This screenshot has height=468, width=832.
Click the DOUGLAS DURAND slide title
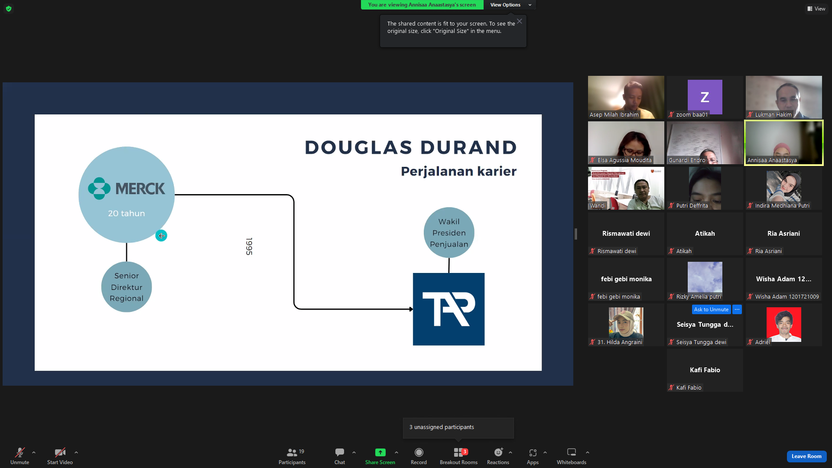(x=411, y=147)
